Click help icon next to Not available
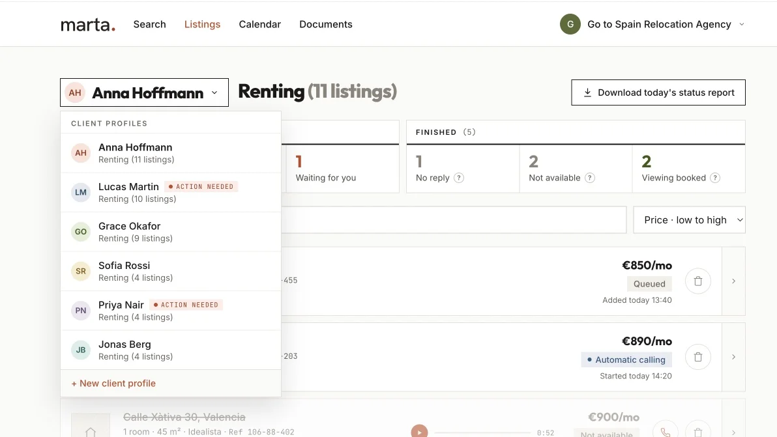The width and height of the screenshot is (777, 437). click(x=590, y=178)
